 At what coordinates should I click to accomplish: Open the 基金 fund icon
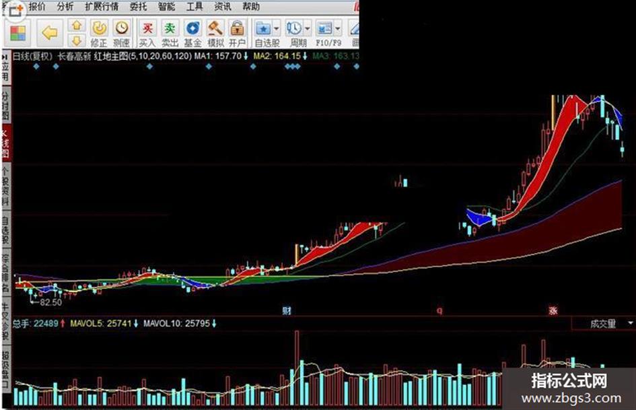point(192,28)
